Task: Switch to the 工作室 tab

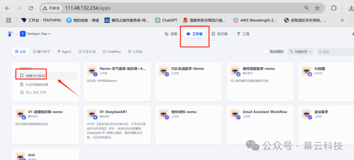Action: pos(194,34)
